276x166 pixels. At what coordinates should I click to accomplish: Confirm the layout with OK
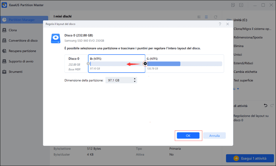tap(188, 136)
